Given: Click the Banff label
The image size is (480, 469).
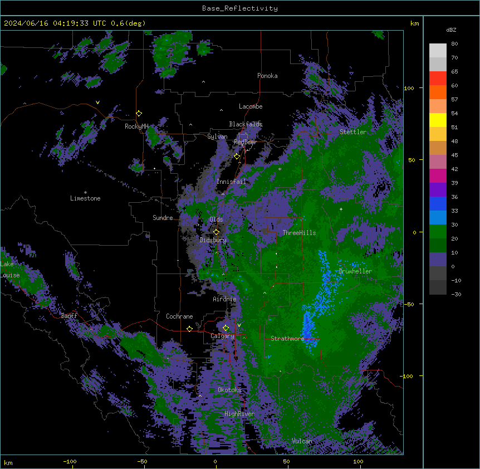Looking at the screenshot, I should tap(69, 316).
